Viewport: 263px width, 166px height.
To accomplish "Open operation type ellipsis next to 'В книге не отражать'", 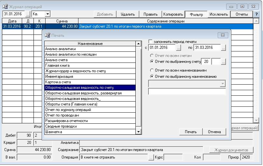I will click(151, 157).
